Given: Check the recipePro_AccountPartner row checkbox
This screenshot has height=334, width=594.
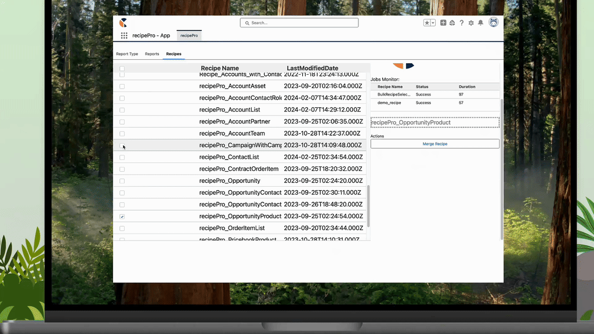Looking at the screenshot, I should (122, 122).
